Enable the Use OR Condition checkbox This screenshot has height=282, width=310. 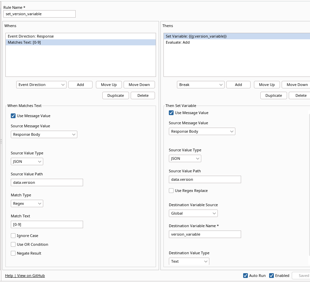click(13, 244)
